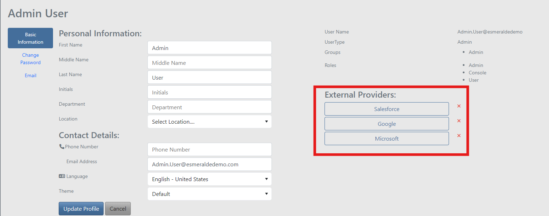Edit the Email Address field

209,164
